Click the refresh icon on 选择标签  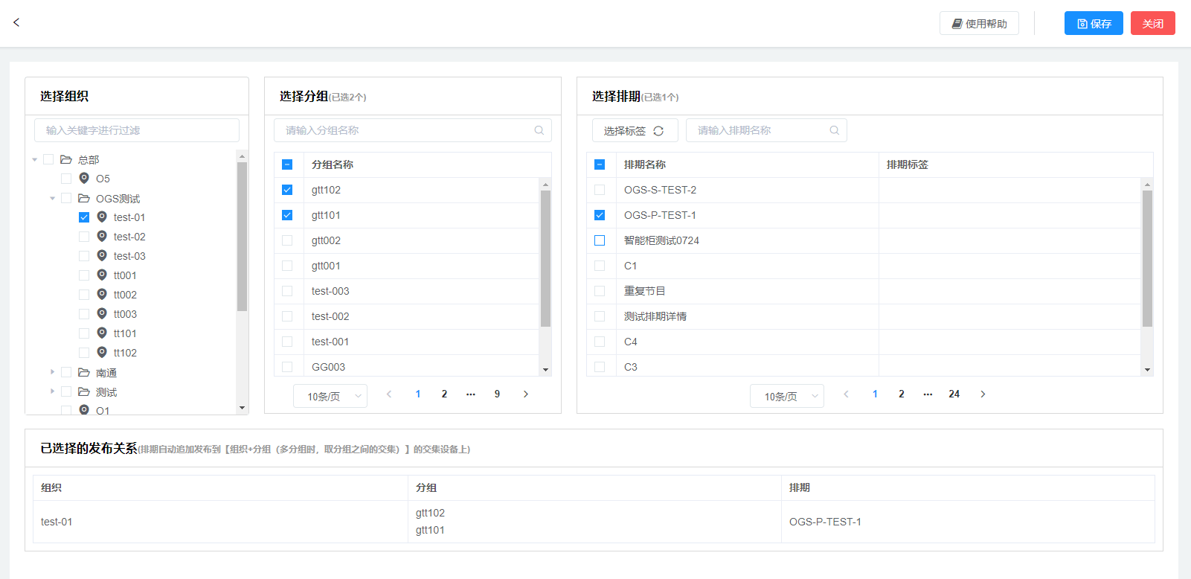coord(658,131)
